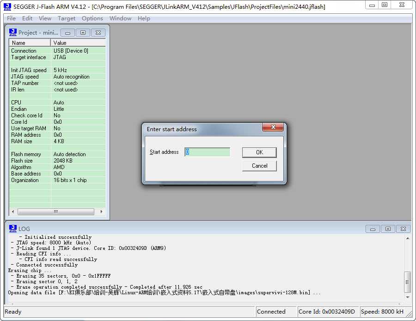Close the Project window

(98, 33)
